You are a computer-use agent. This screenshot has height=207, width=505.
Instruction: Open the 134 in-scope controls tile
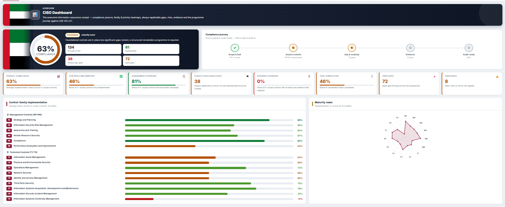coord(93,49)
